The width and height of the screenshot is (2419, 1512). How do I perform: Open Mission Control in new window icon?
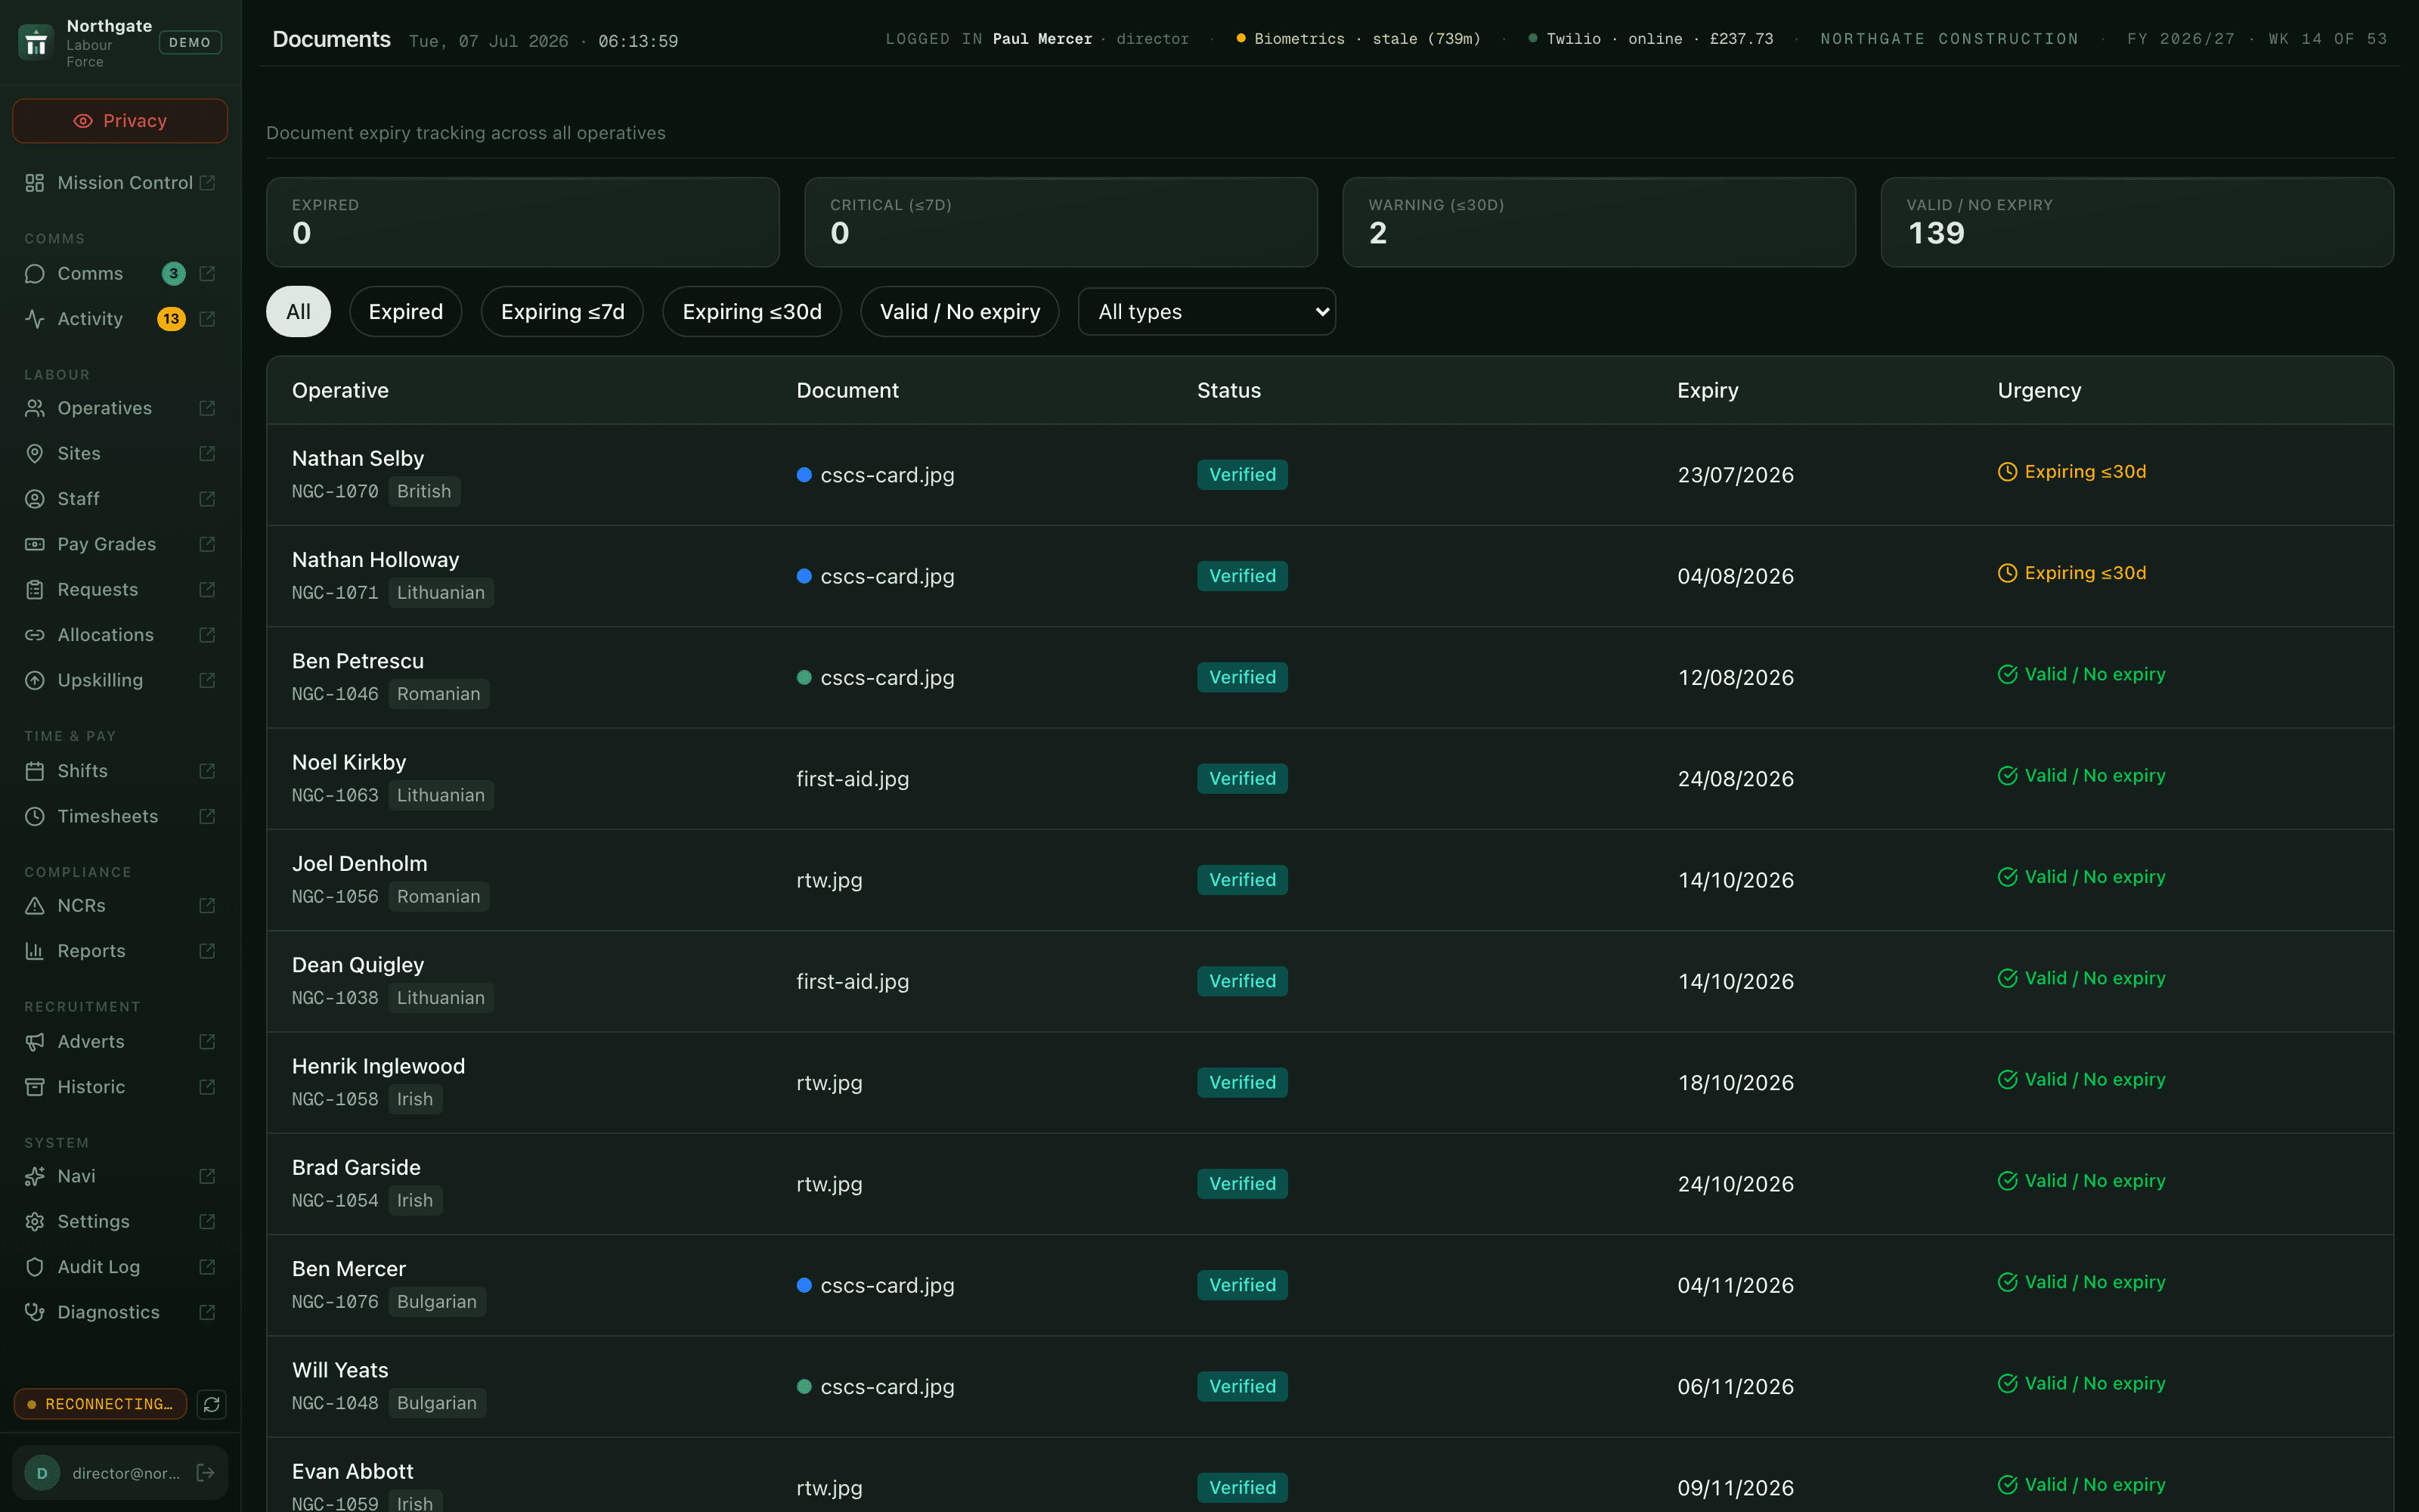tap(207, 183)
